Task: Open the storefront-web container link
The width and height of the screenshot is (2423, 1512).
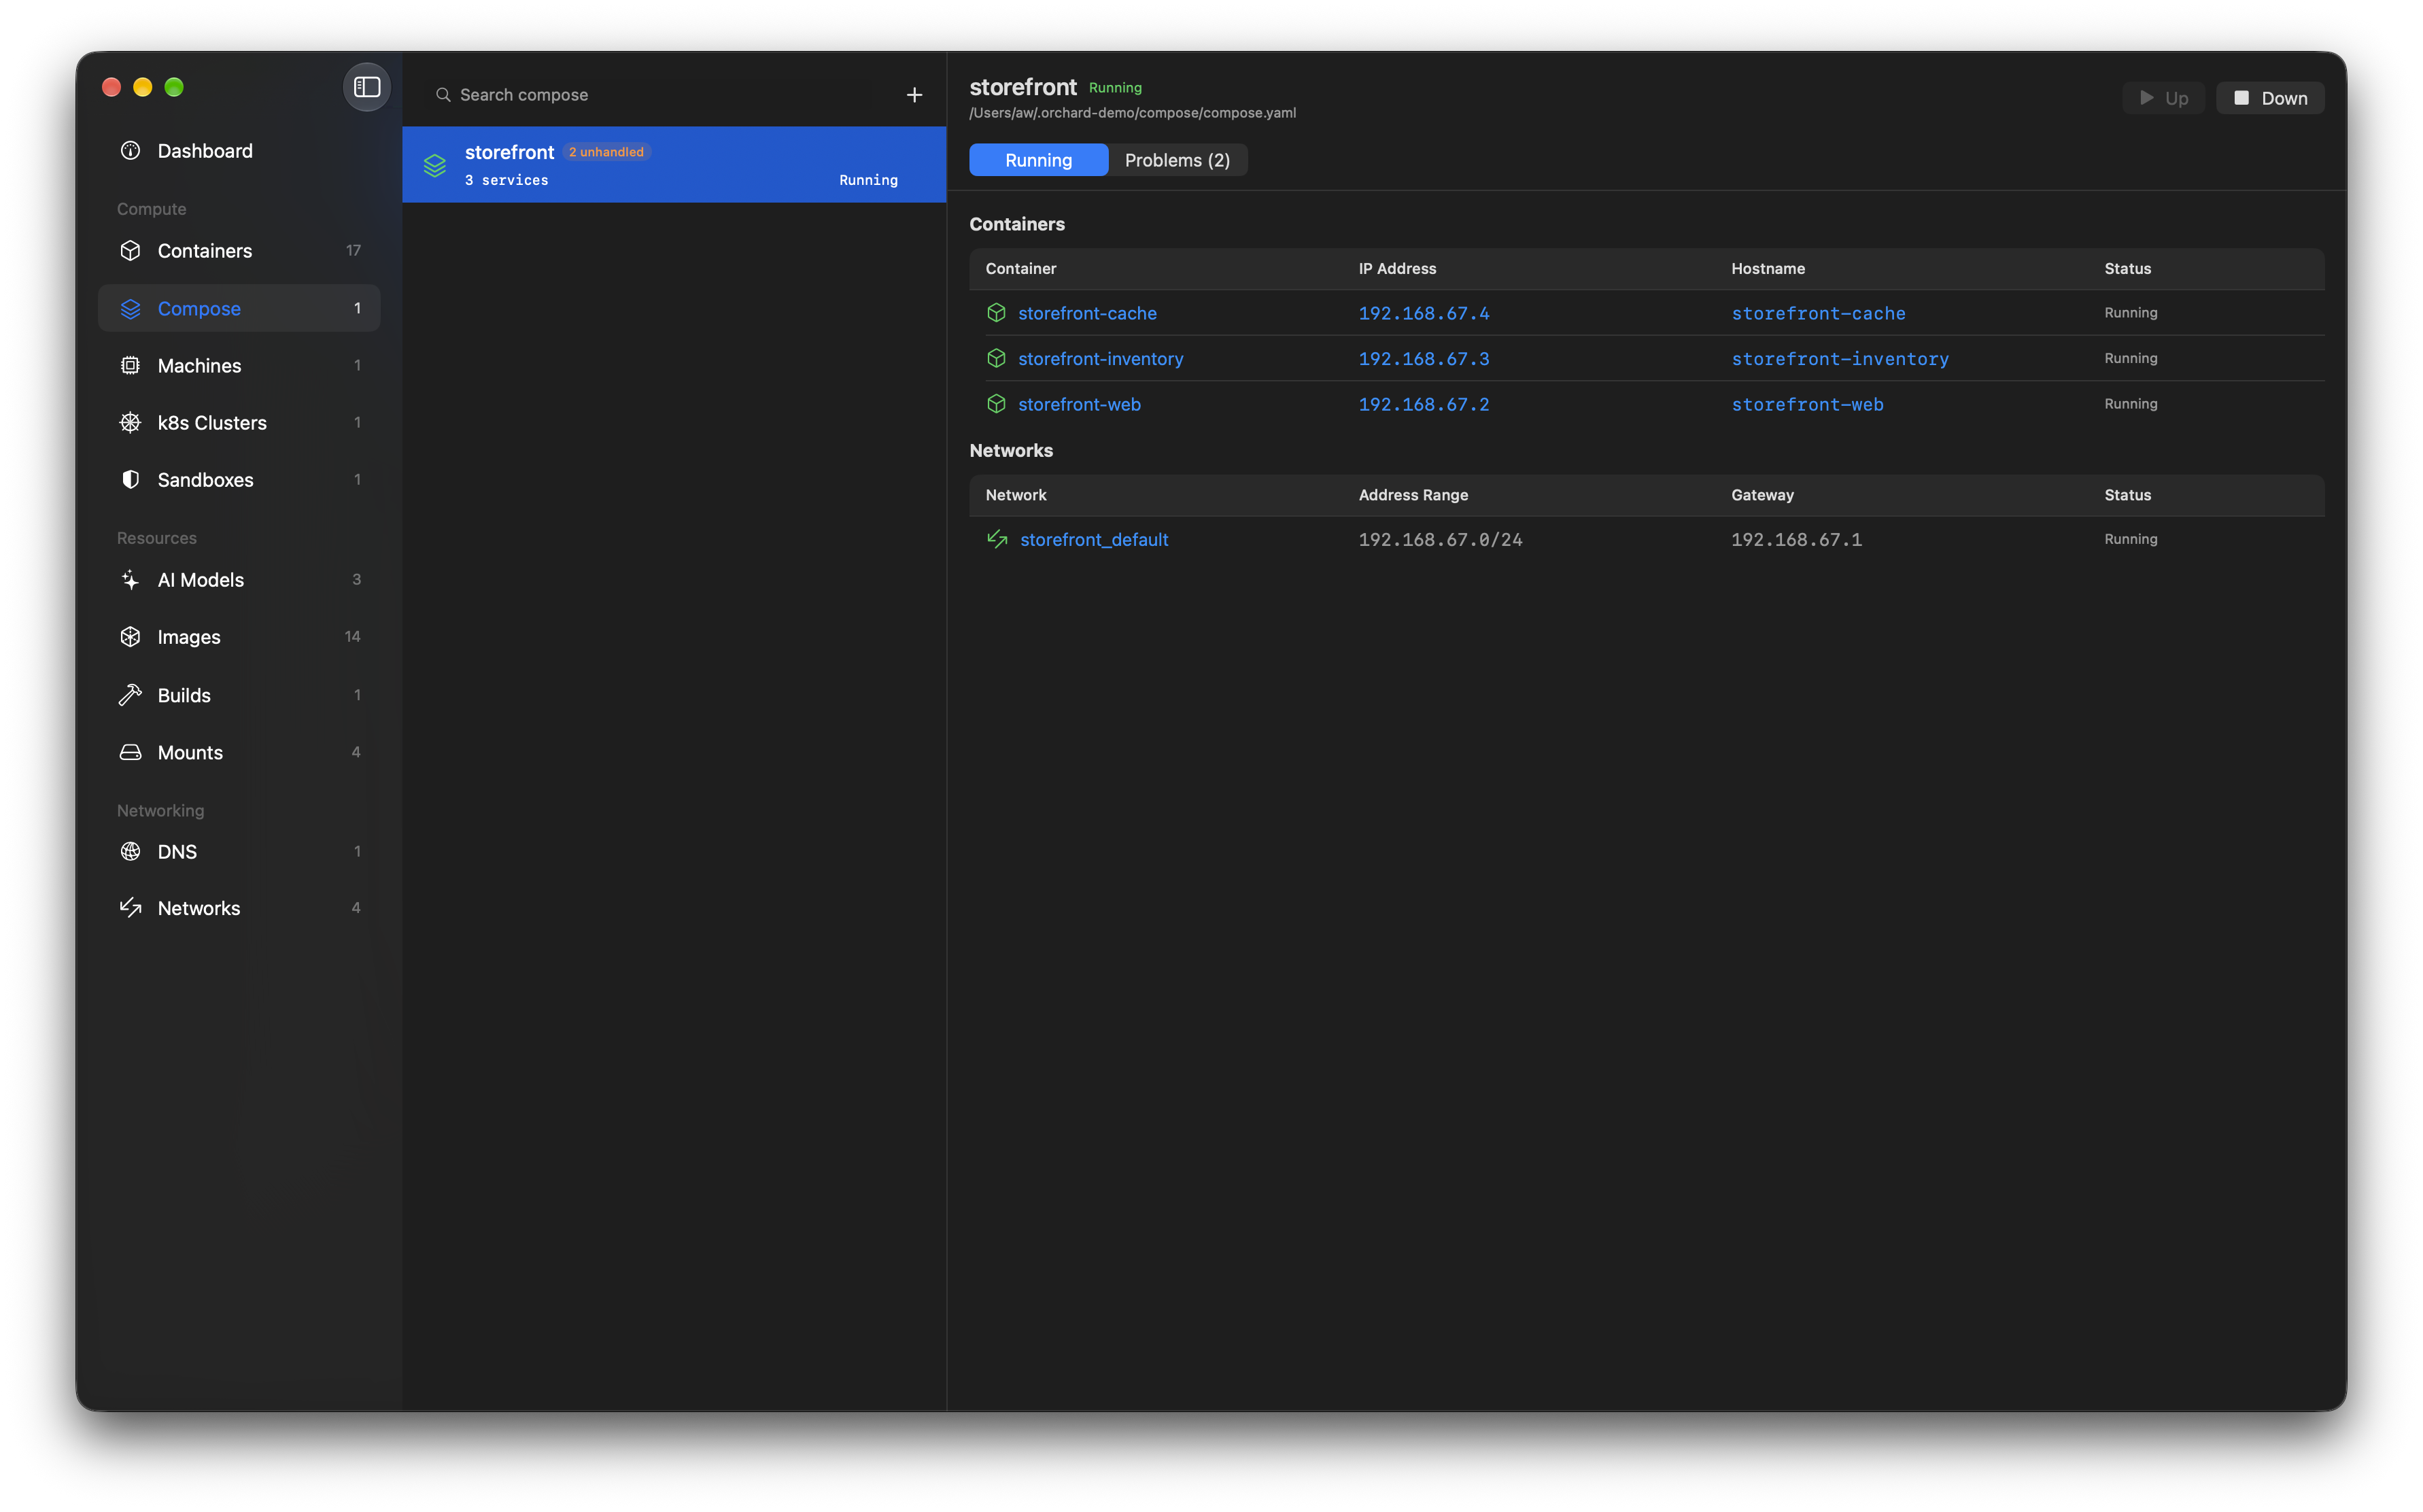Action: pyautogui.click(x=1079, y=404)
